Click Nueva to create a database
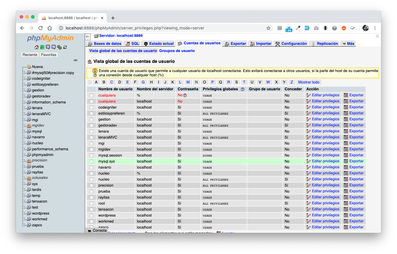 click(37, 67)
